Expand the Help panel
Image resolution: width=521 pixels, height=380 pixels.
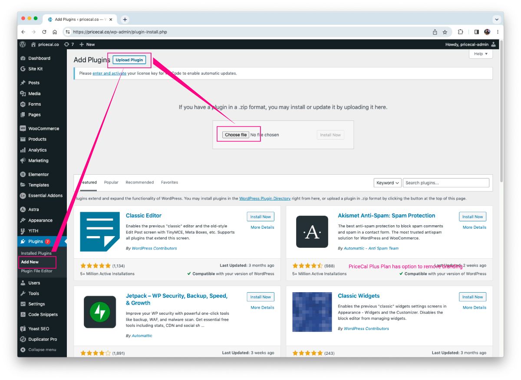(x=481, y=54)
